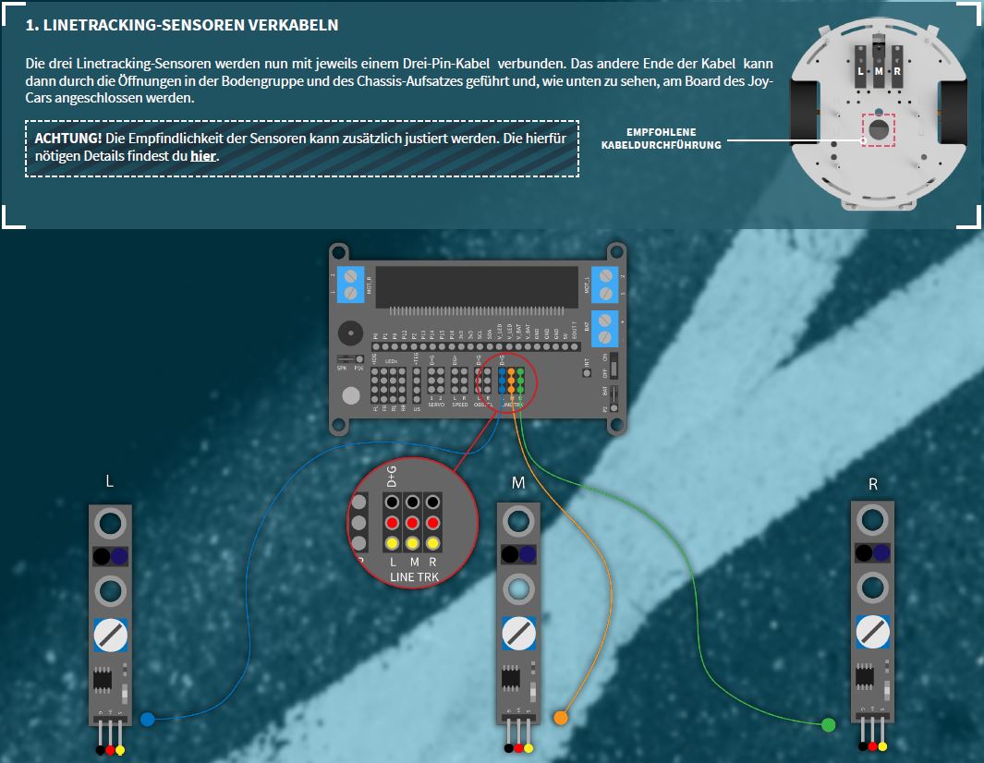Click the MOT_L blue screw terminal
Viewport: 984px width, 763px height.
(605, 285)
